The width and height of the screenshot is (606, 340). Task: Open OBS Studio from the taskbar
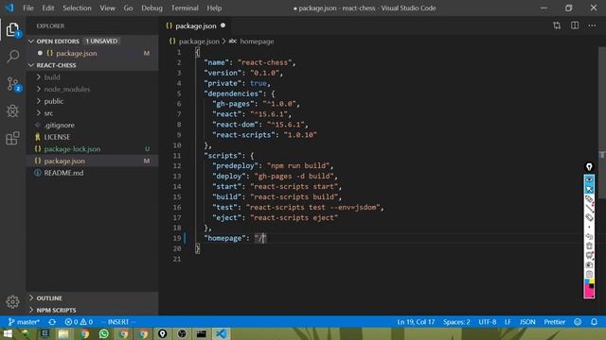[182, 333]
